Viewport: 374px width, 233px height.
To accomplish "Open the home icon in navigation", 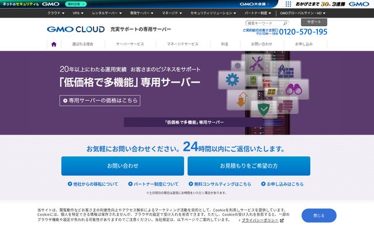I will [x=54, y=44].
